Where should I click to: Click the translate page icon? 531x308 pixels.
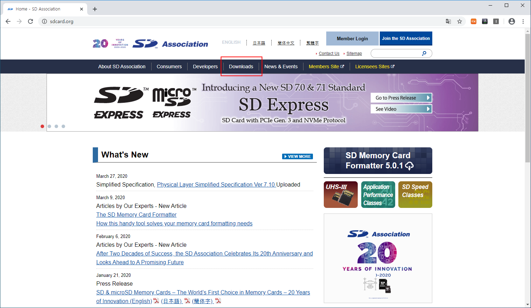(448, 21)
